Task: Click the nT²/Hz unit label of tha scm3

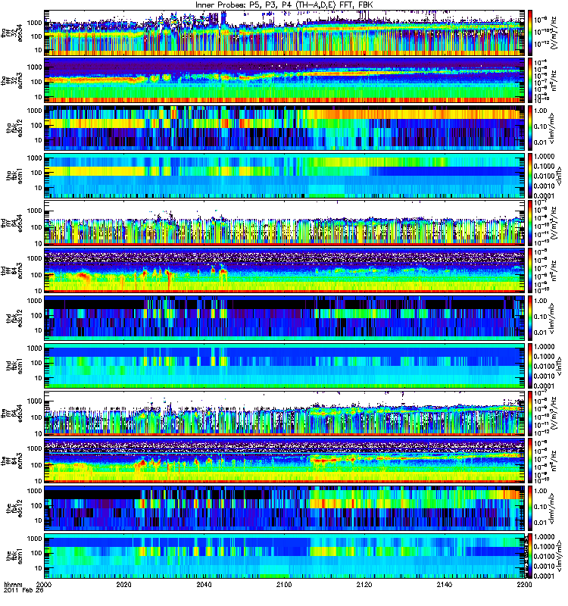Action: (x=554, y=81)
